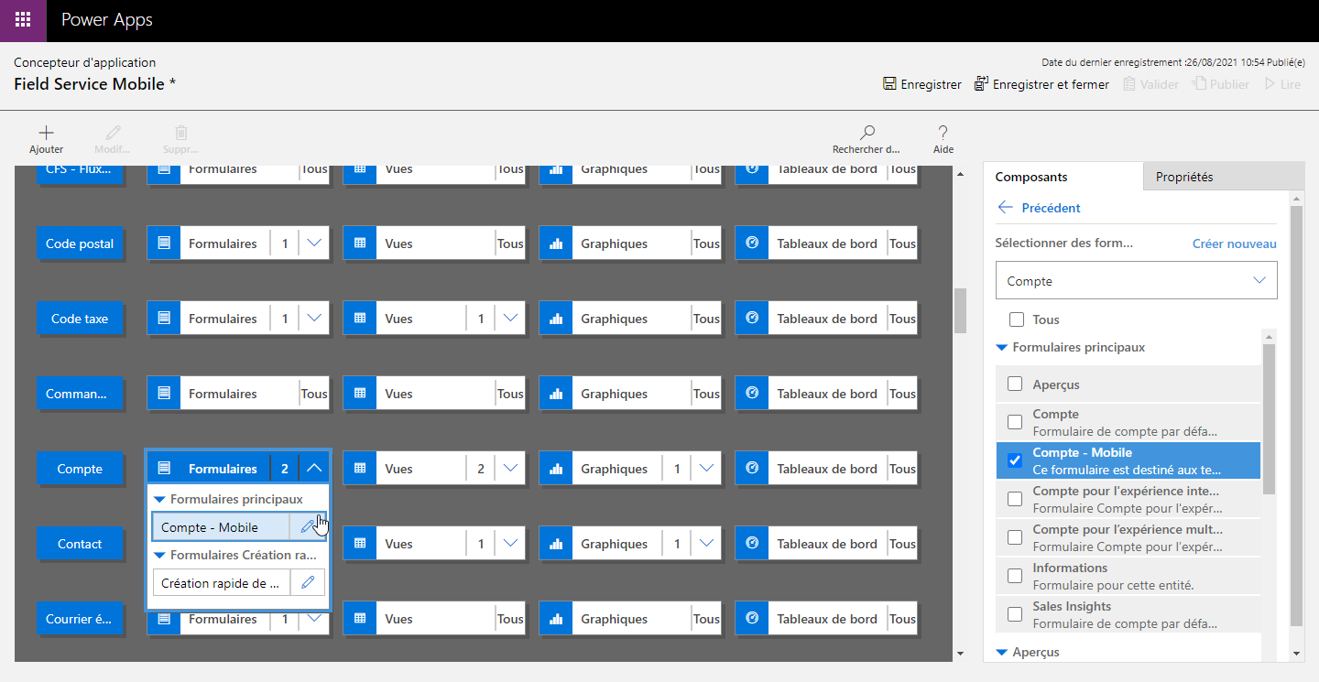Image resolution: width=1319 pixels, height=682 pixels.
Task: Click Tableaux de bord icon in Code taxe row
Action: click(752, 319)
